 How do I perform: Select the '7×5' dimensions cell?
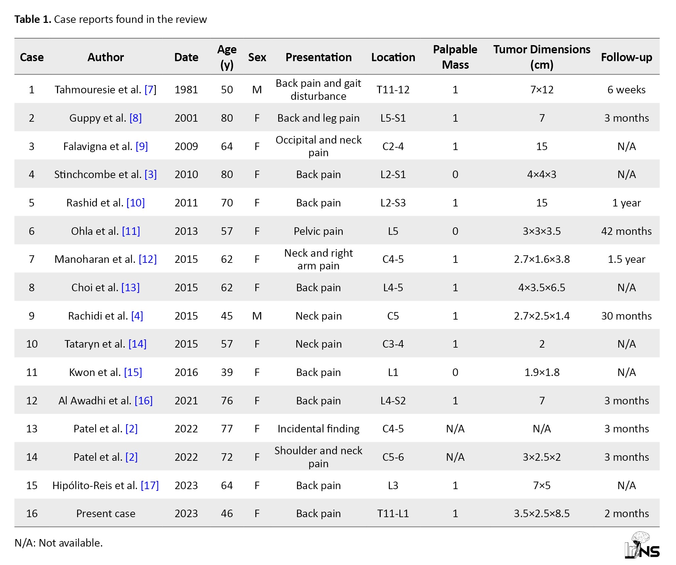pos(542,485)
